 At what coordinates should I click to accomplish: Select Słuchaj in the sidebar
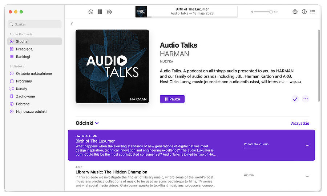point(35,41)
